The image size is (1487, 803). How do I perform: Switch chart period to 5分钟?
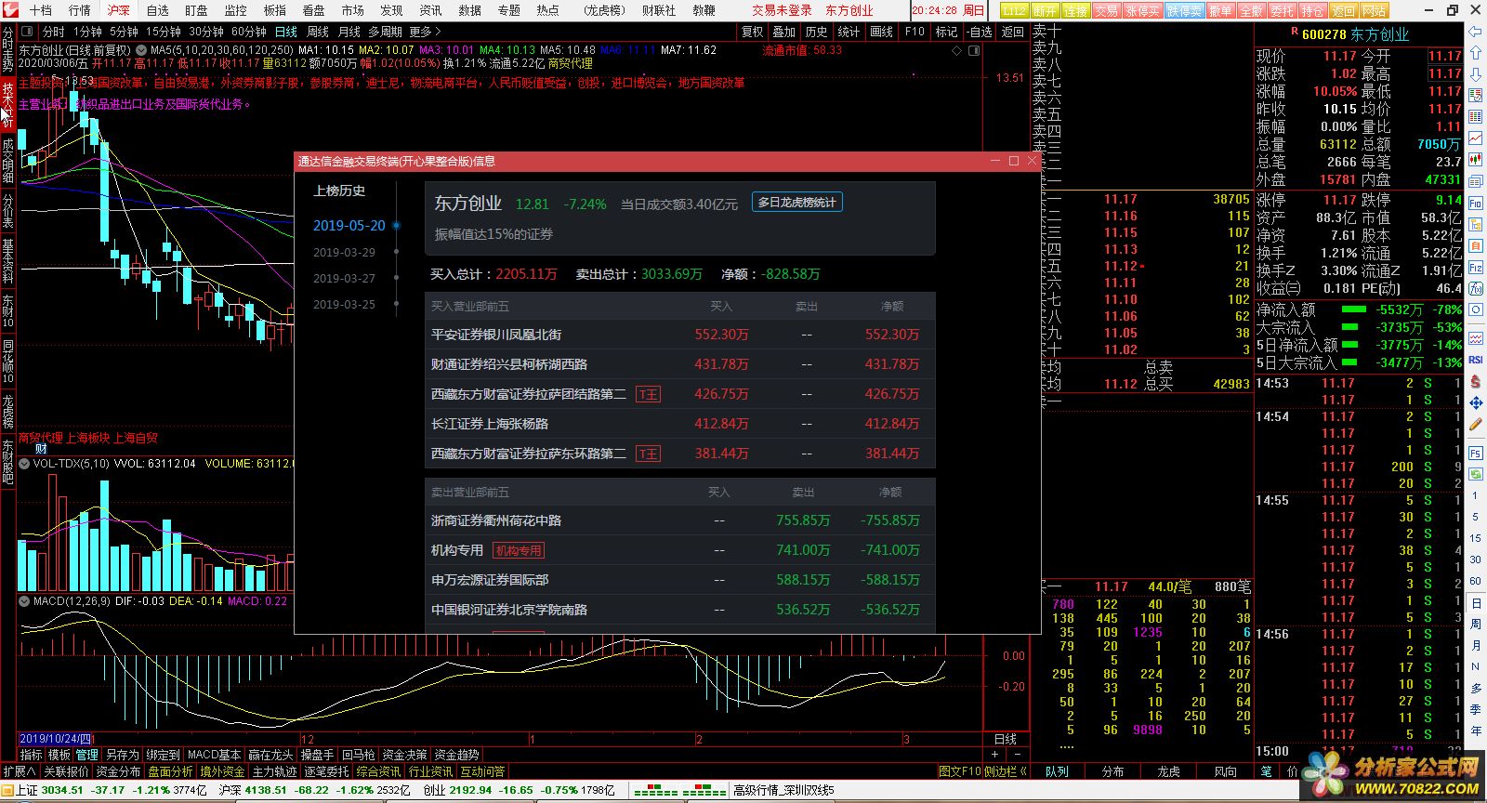coord(124,32)
